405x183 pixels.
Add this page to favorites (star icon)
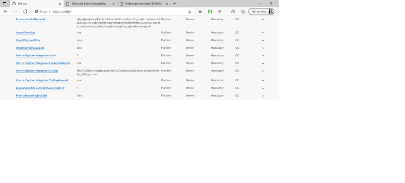tap(189, 12)
